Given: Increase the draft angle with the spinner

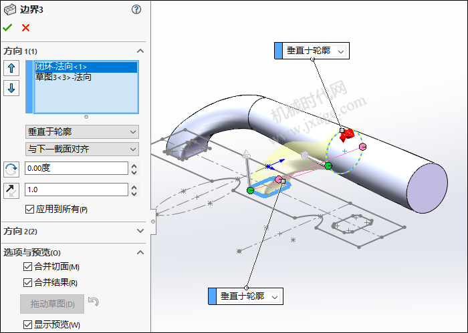Looking at the screenshot, I should [134, 165].
